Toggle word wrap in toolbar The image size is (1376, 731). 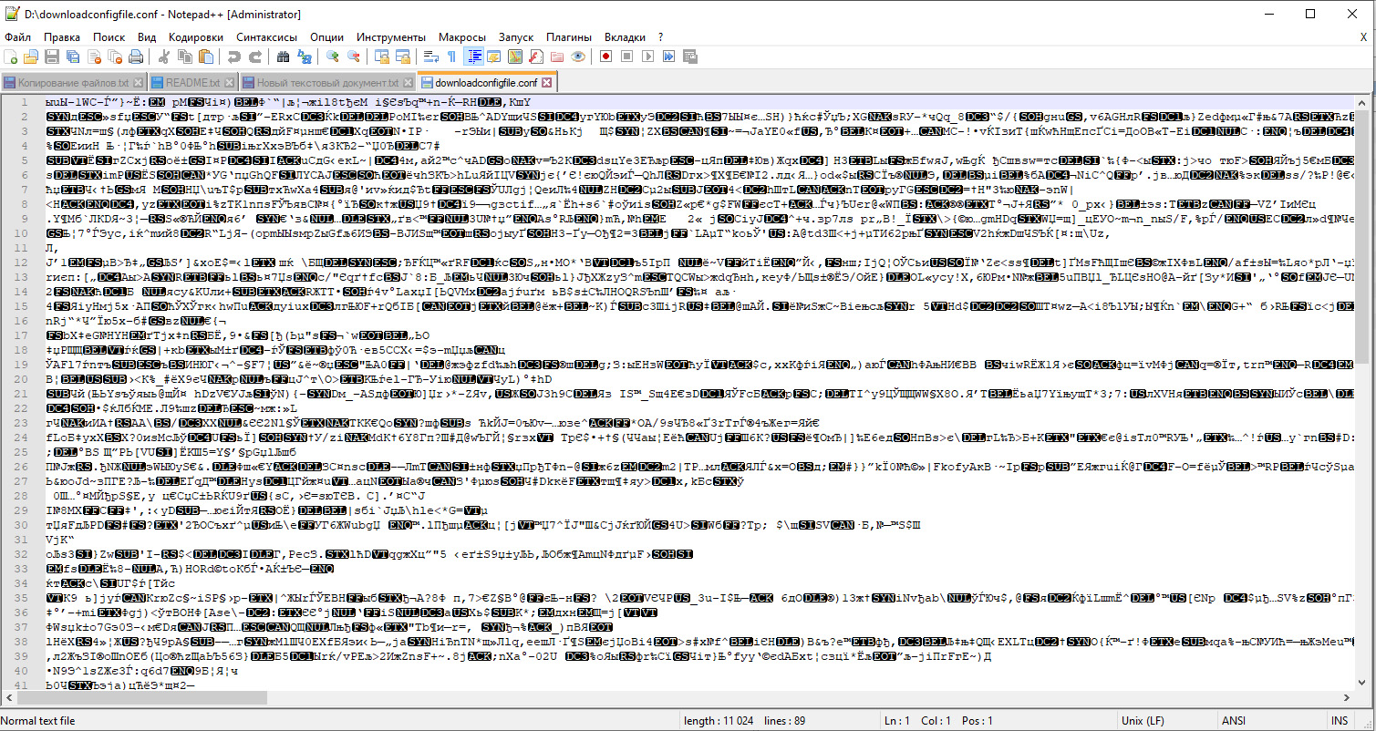point(431,57)
